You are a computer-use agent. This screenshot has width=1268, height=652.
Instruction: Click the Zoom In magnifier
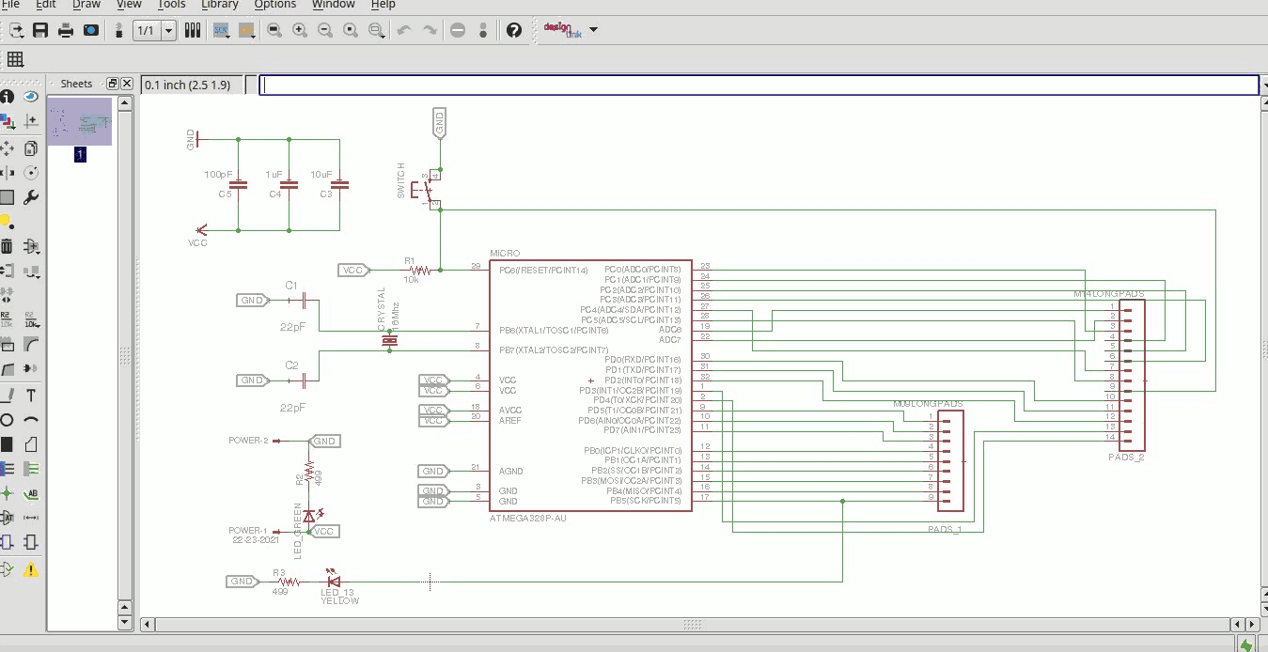300,30
